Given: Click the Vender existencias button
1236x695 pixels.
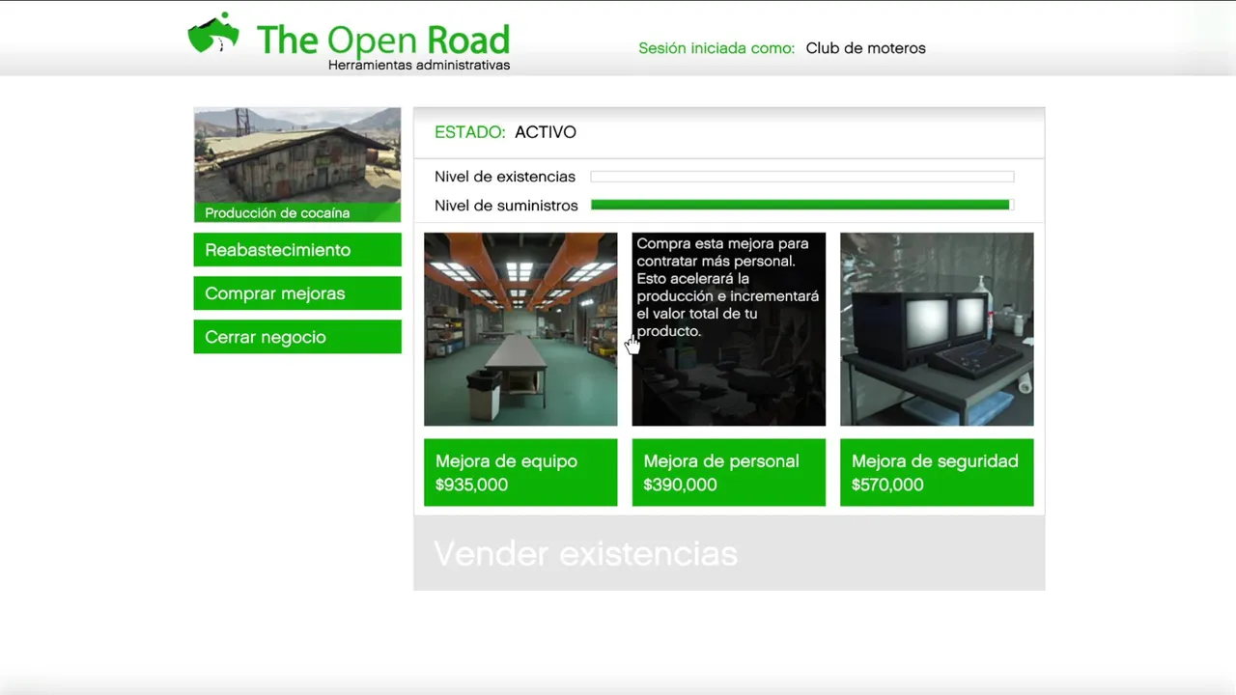Looking at the screenshot, I should tap(729, 553).
